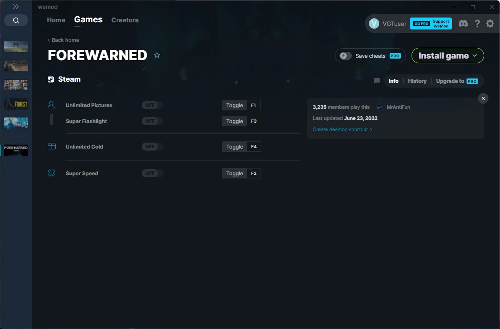Open the second game thumbnail in the sidebar

pos(16,66)
